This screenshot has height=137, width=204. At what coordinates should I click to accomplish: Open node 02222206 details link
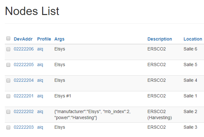pos(24,49)
